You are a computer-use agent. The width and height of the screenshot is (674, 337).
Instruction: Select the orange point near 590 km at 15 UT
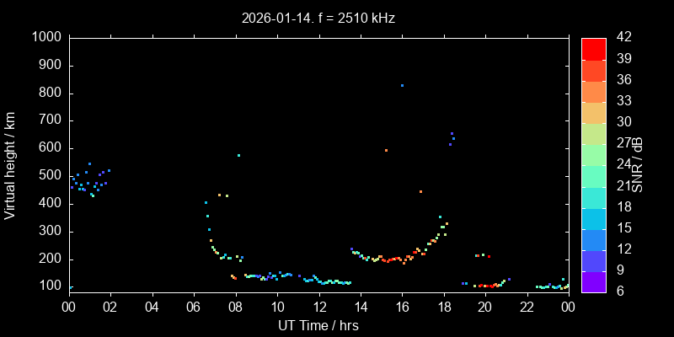pos(386,151)
